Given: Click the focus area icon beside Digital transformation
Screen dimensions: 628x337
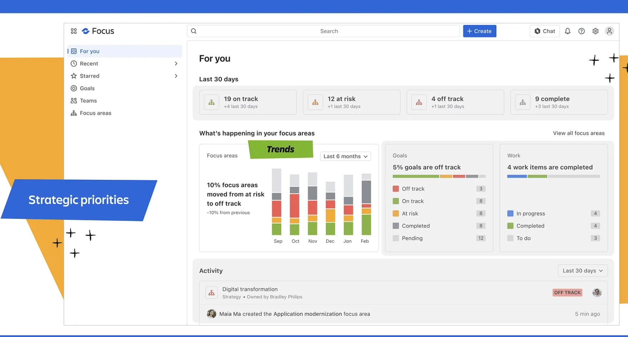Looking at the screenshot, I should point(211,293).
